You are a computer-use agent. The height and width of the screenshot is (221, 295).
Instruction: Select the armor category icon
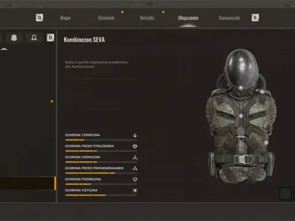(x=14, y=37)
